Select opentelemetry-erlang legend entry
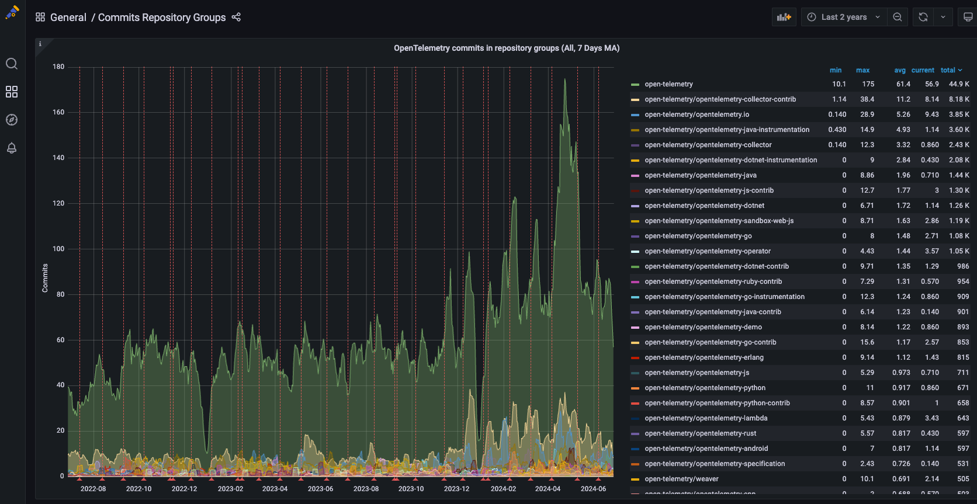This screenshot has height=504, width=977. (x=704, y=357)
